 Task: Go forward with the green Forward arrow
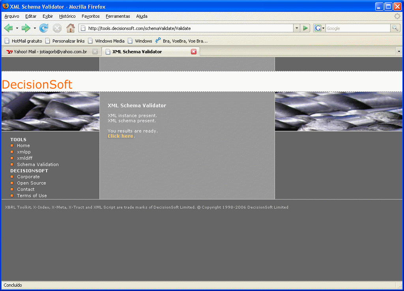26,28
